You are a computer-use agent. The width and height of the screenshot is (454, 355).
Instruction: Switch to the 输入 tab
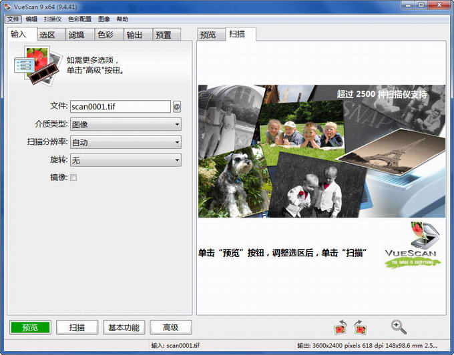[22, 34]
